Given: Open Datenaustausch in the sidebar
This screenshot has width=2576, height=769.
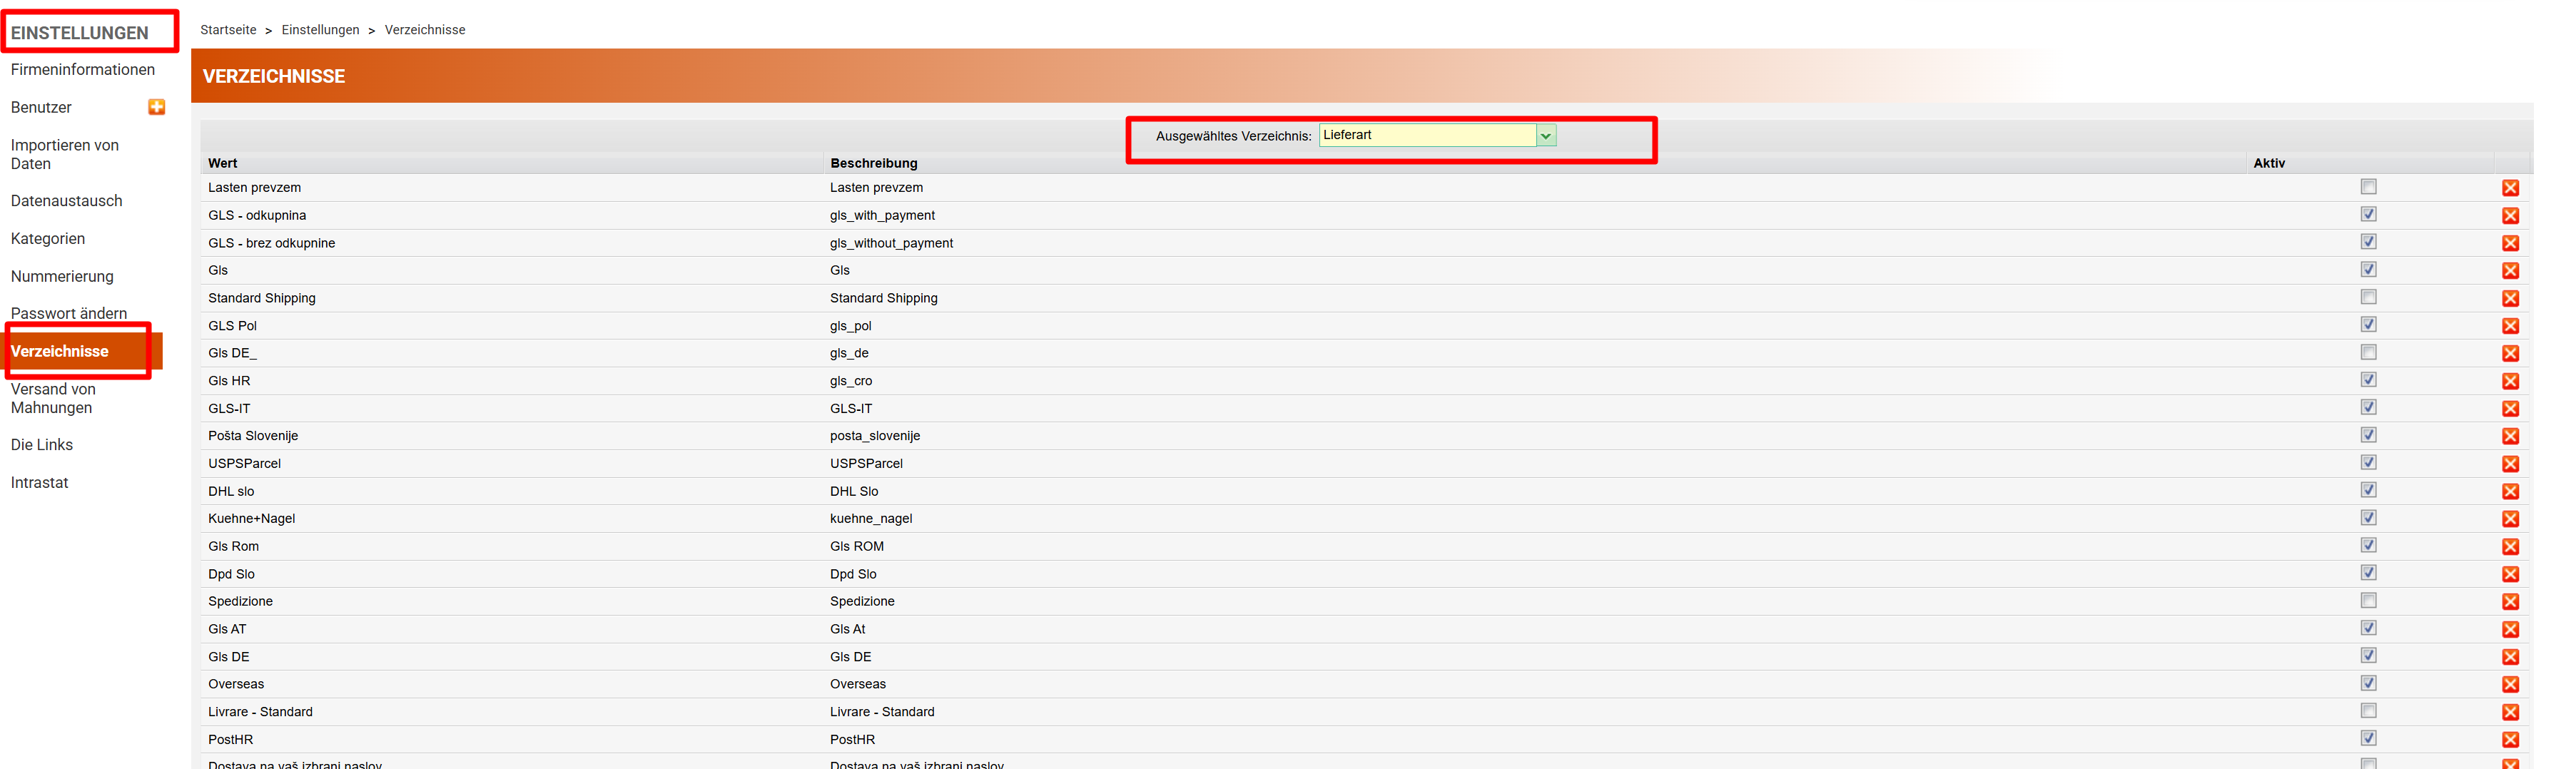Looking at the screenshot, I should pyautogui.click(x=66, y=201).
